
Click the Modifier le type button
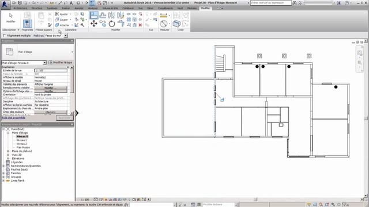(60, 63)
